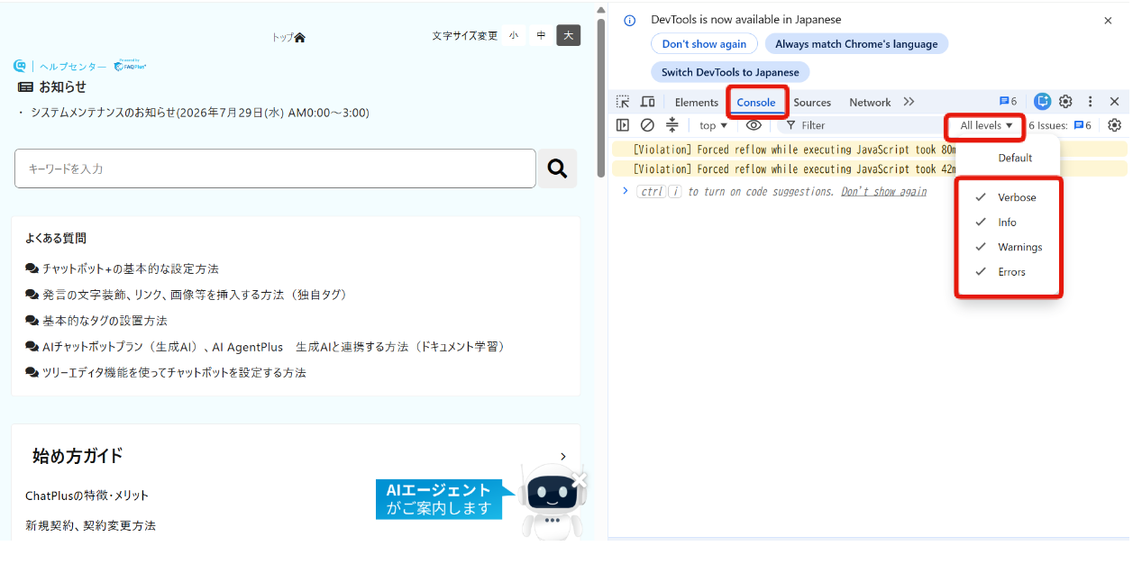Switch to the Console tab
The width and height of the screenshot is (1142, 564).
(x=756, y=102)
